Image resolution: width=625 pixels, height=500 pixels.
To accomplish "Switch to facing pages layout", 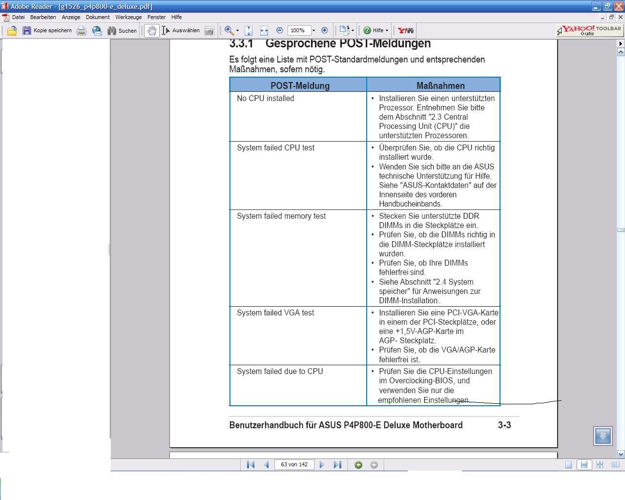I will click(x=616, y=465).
